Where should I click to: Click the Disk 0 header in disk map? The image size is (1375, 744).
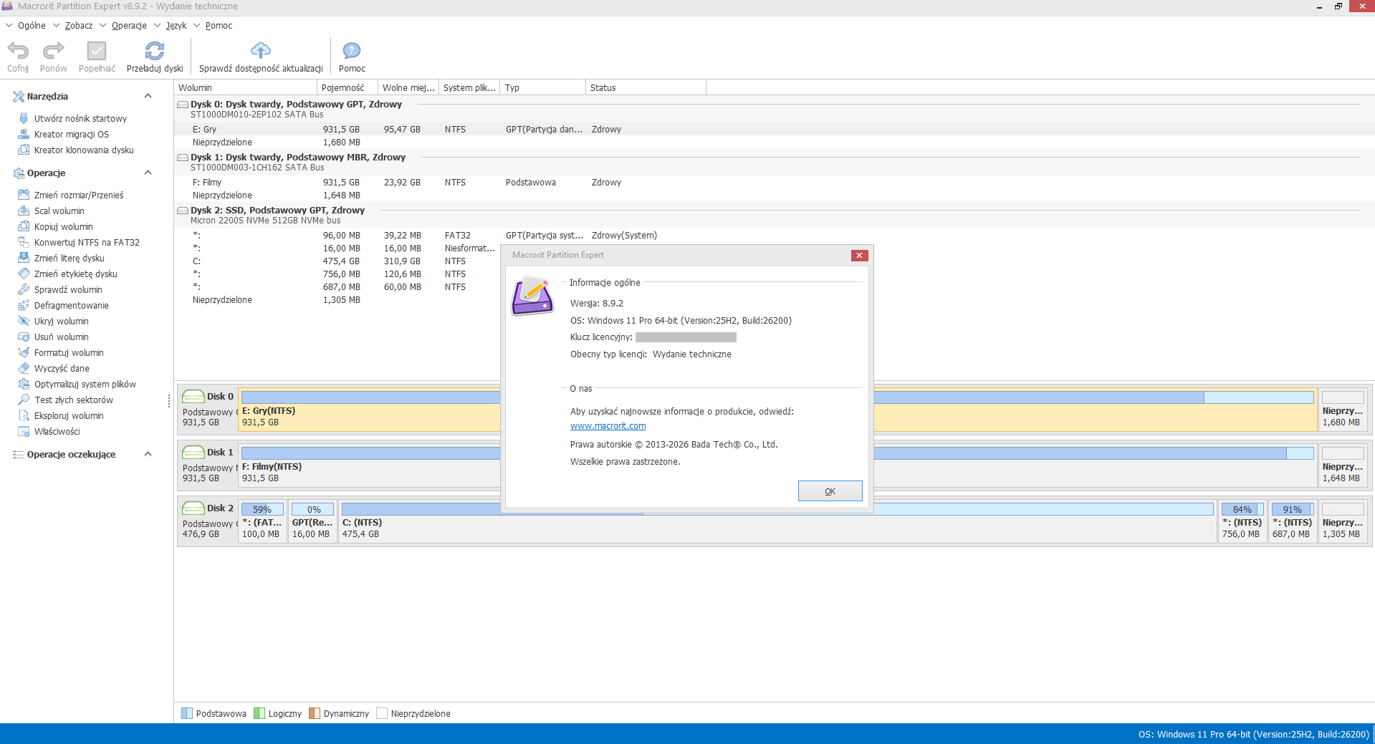(x=209, y=410)
